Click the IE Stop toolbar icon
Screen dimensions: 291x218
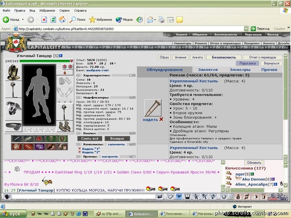[x=44, y=19]
